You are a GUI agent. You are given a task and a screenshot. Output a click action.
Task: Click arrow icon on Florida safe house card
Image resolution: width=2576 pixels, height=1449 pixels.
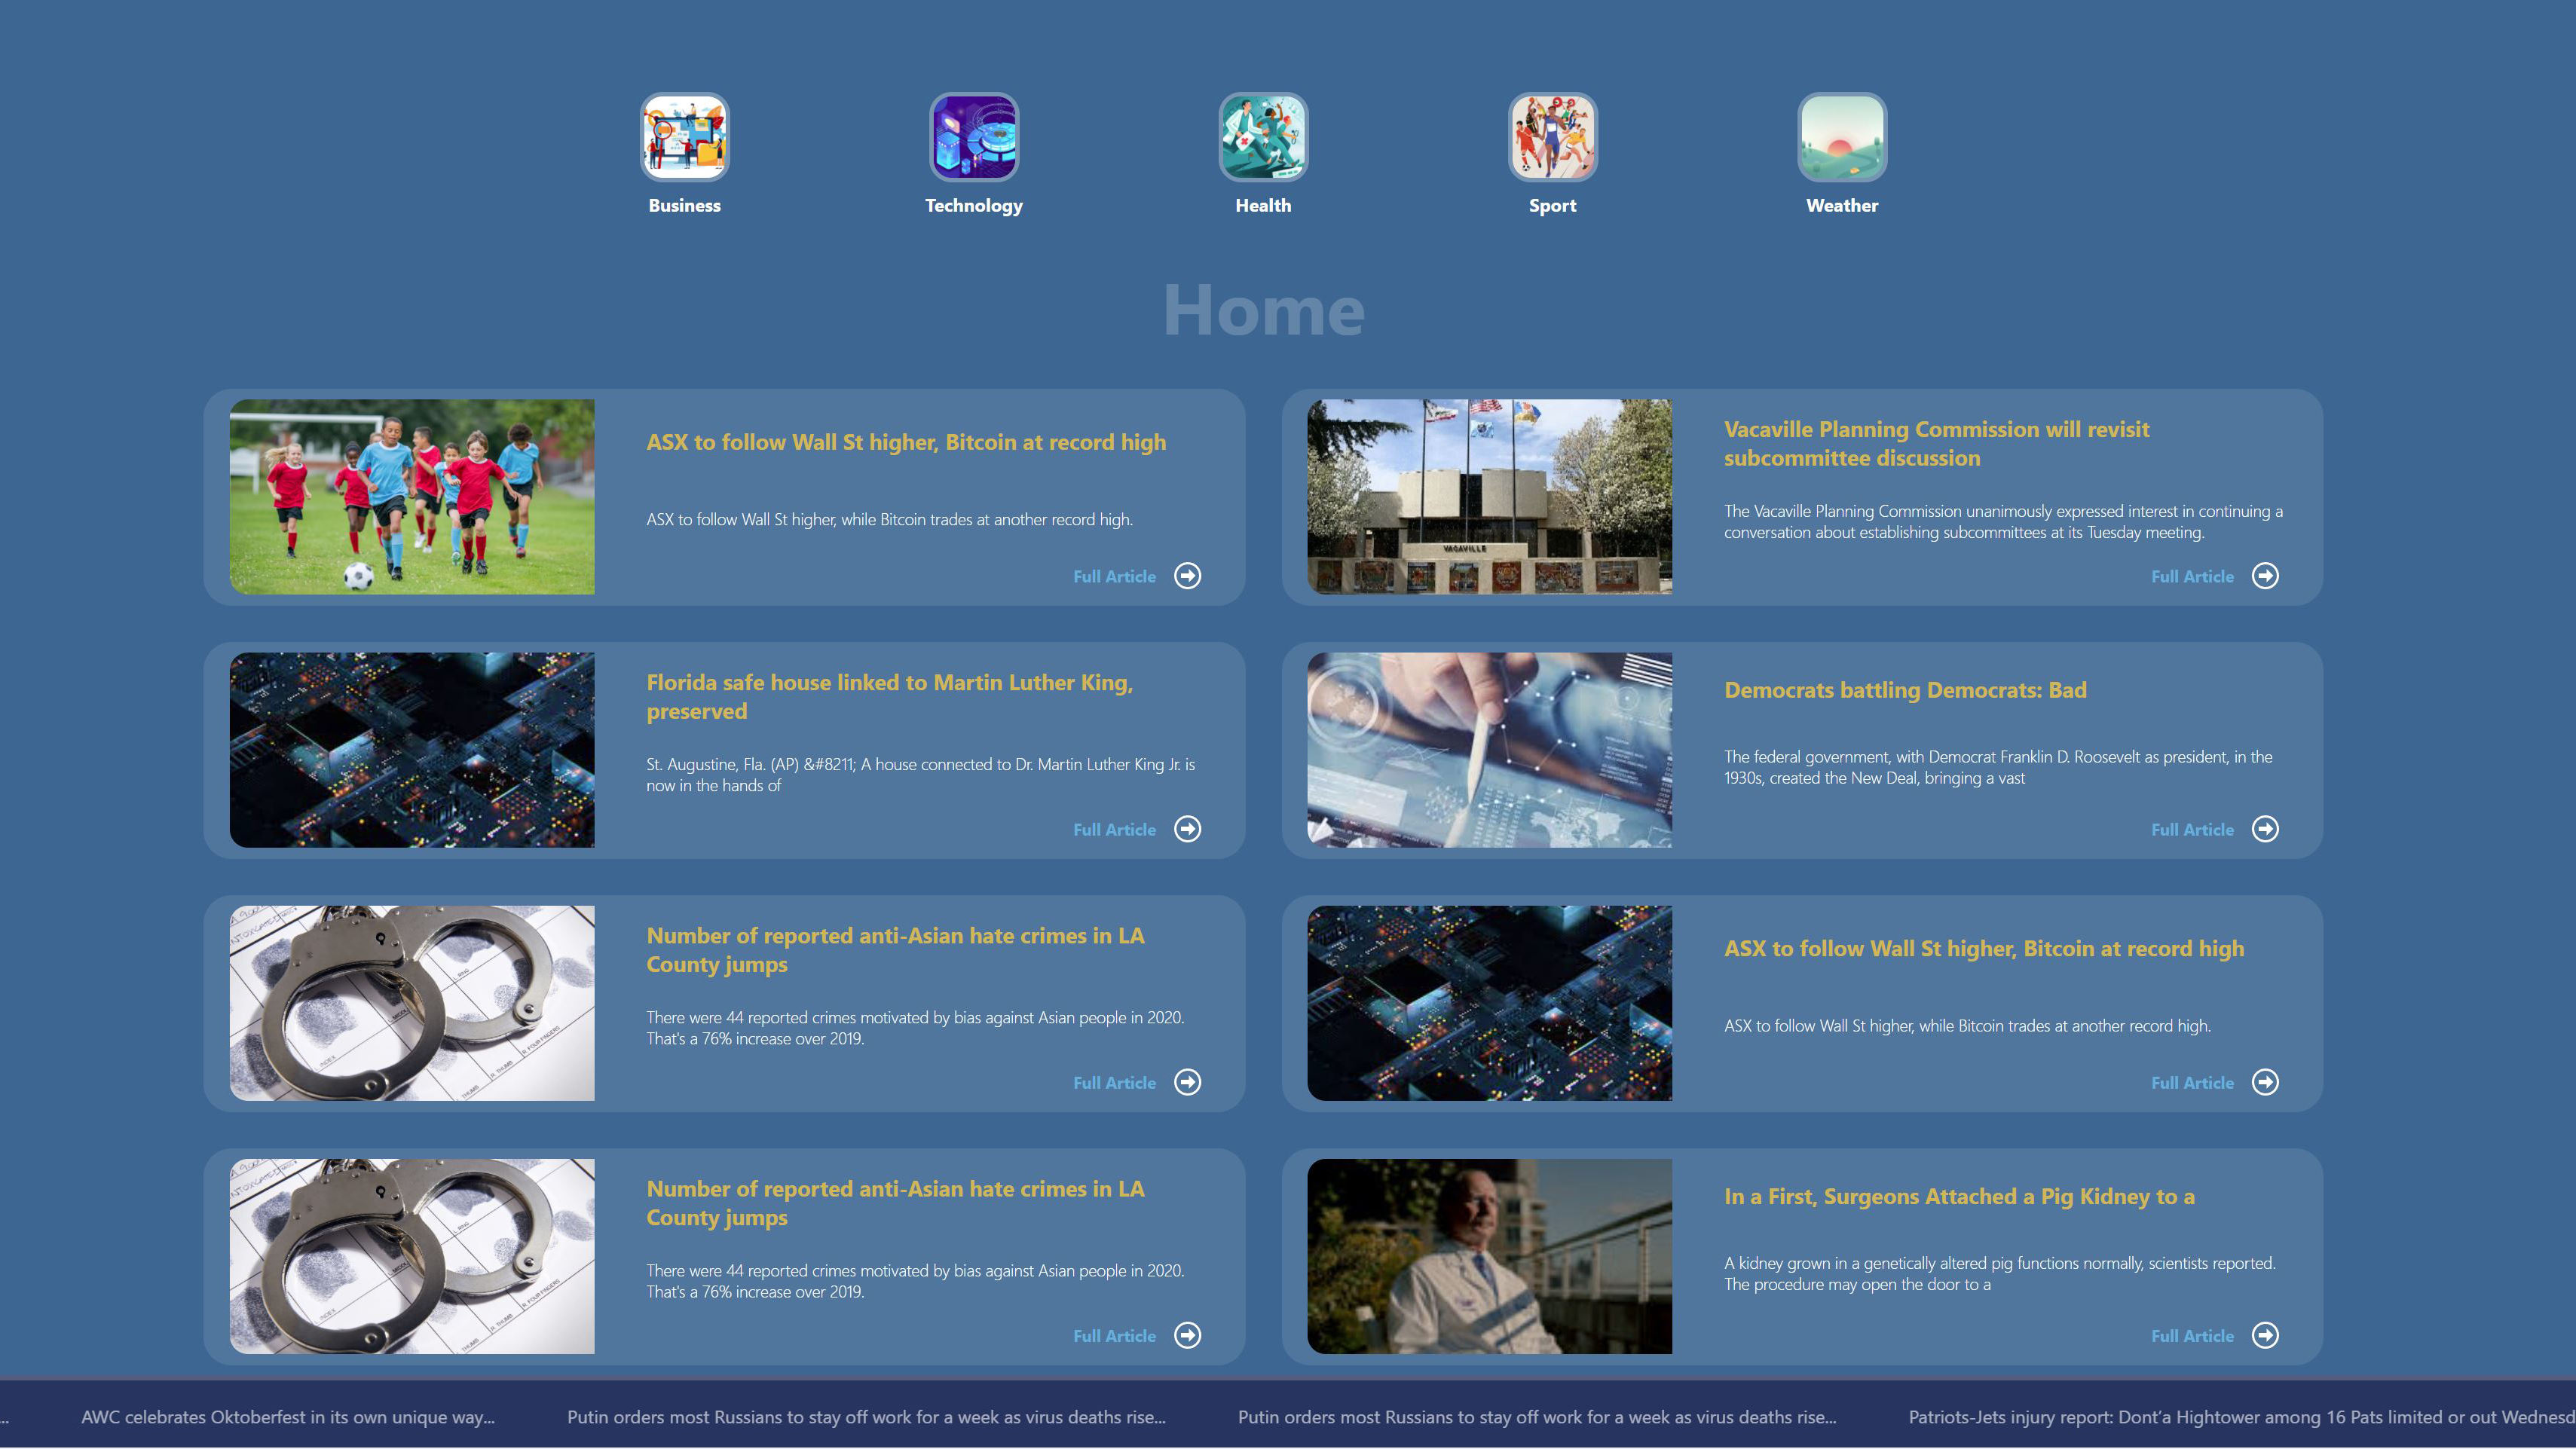point(1187,829)
